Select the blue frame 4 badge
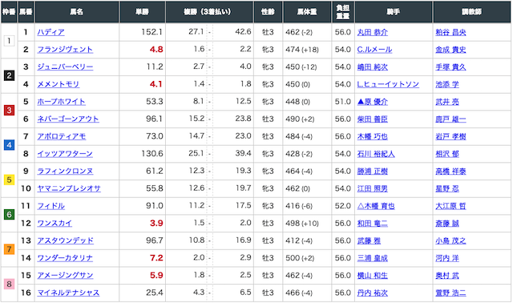Screen dimensions: 513x303 pyautogui.click(x=9, y=145)
